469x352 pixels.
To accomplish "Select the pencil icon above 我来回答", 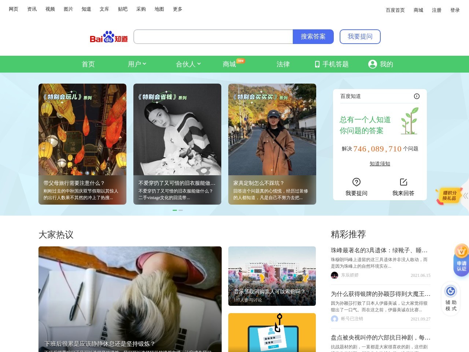I will 403,181.
